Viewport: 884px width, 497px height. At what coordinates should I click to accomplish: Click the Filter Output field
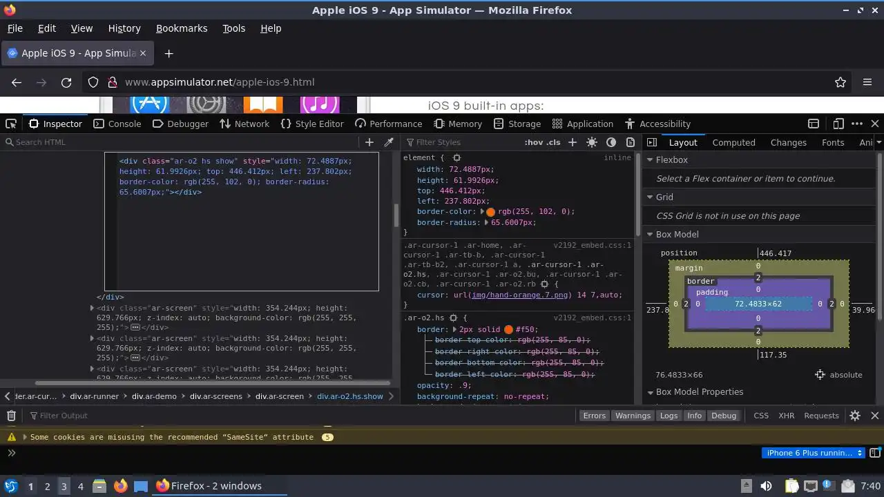tap(300, 416)
